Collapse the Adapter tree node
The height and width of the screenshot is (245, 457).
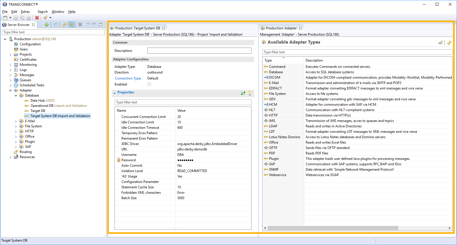click(x=11, y=90)
